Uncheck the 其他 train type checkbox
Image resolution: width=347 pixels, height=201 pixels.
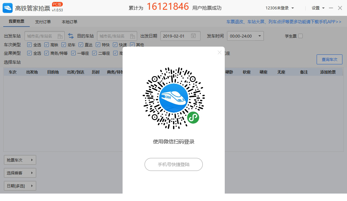click(132, 45)
